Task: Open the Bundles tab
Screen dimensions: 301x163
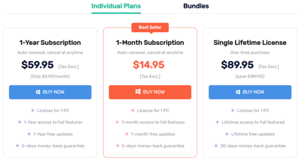Action: tap(196, 6)
